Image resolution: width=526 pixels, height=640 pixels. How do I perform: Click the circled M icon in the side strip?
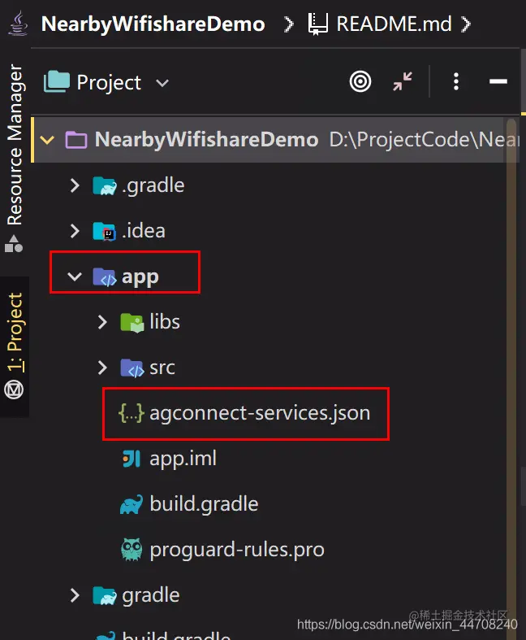coord(14,390)
